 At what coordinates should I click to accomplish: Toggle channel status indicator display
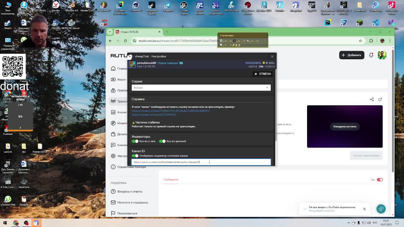click(x=135, y=156)
